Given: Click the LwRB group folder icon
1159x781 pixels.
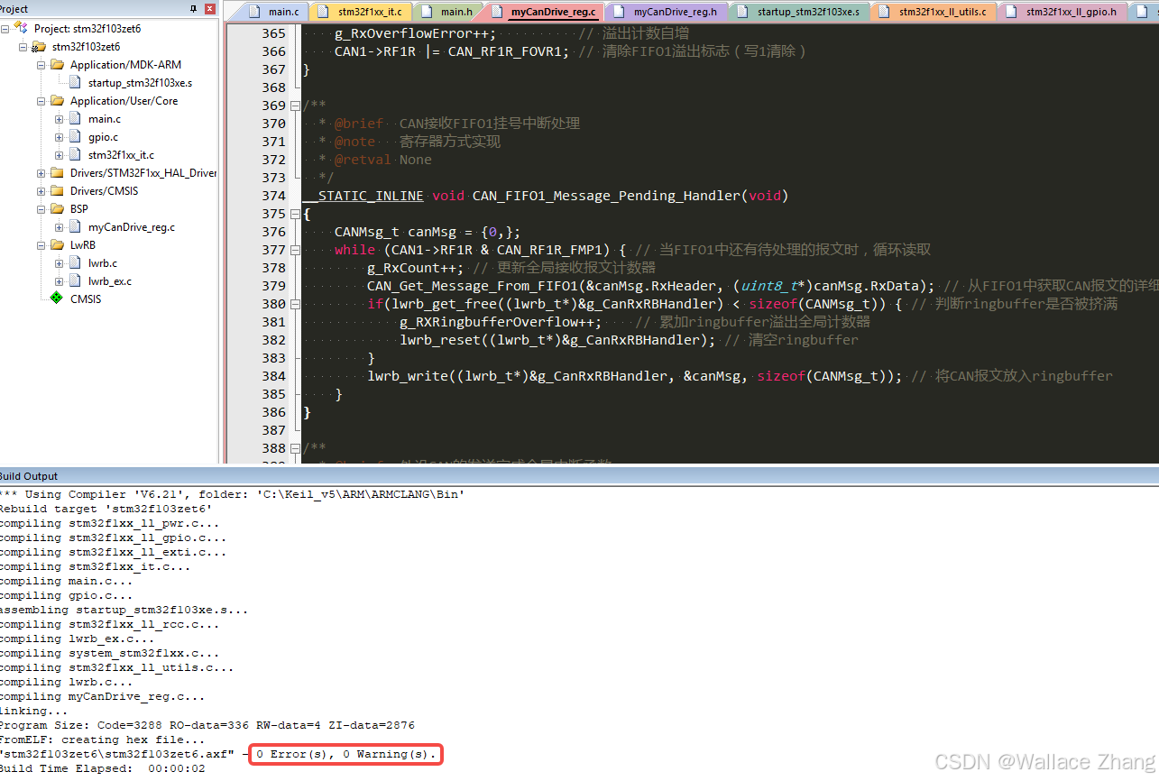Looking at the screenshot, I should pyautogui.click(x=57, y=245).
